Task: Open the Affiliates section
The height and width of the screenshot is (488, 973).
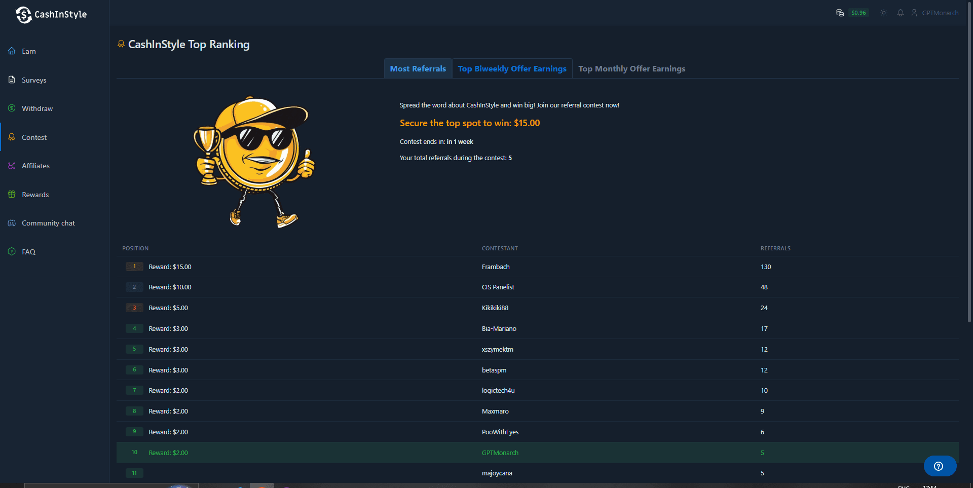Action: pos(35,166)
